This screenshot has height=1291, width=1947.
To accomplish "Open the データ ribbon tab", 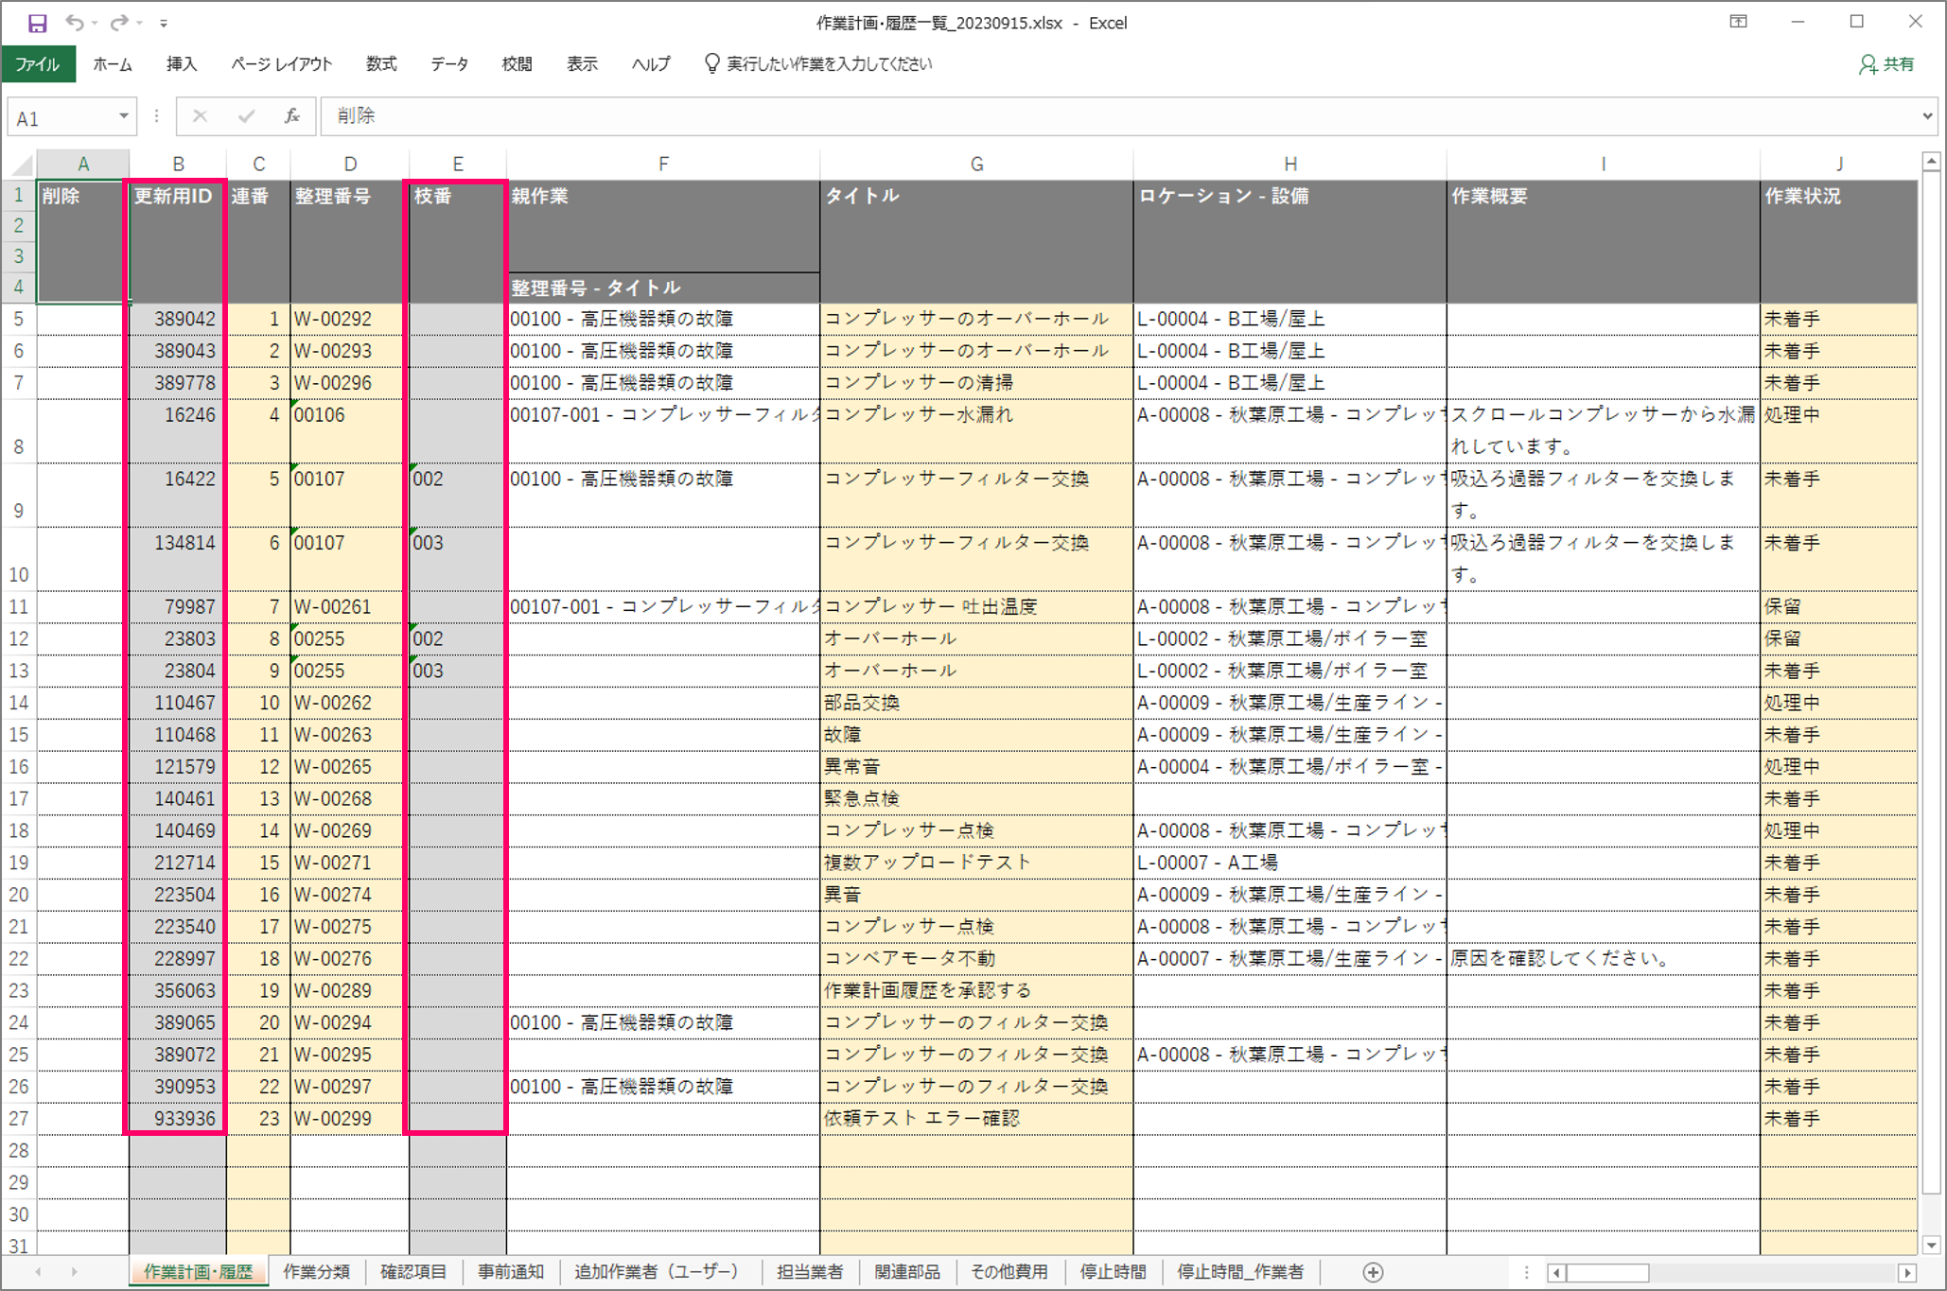I will (449, 64).
